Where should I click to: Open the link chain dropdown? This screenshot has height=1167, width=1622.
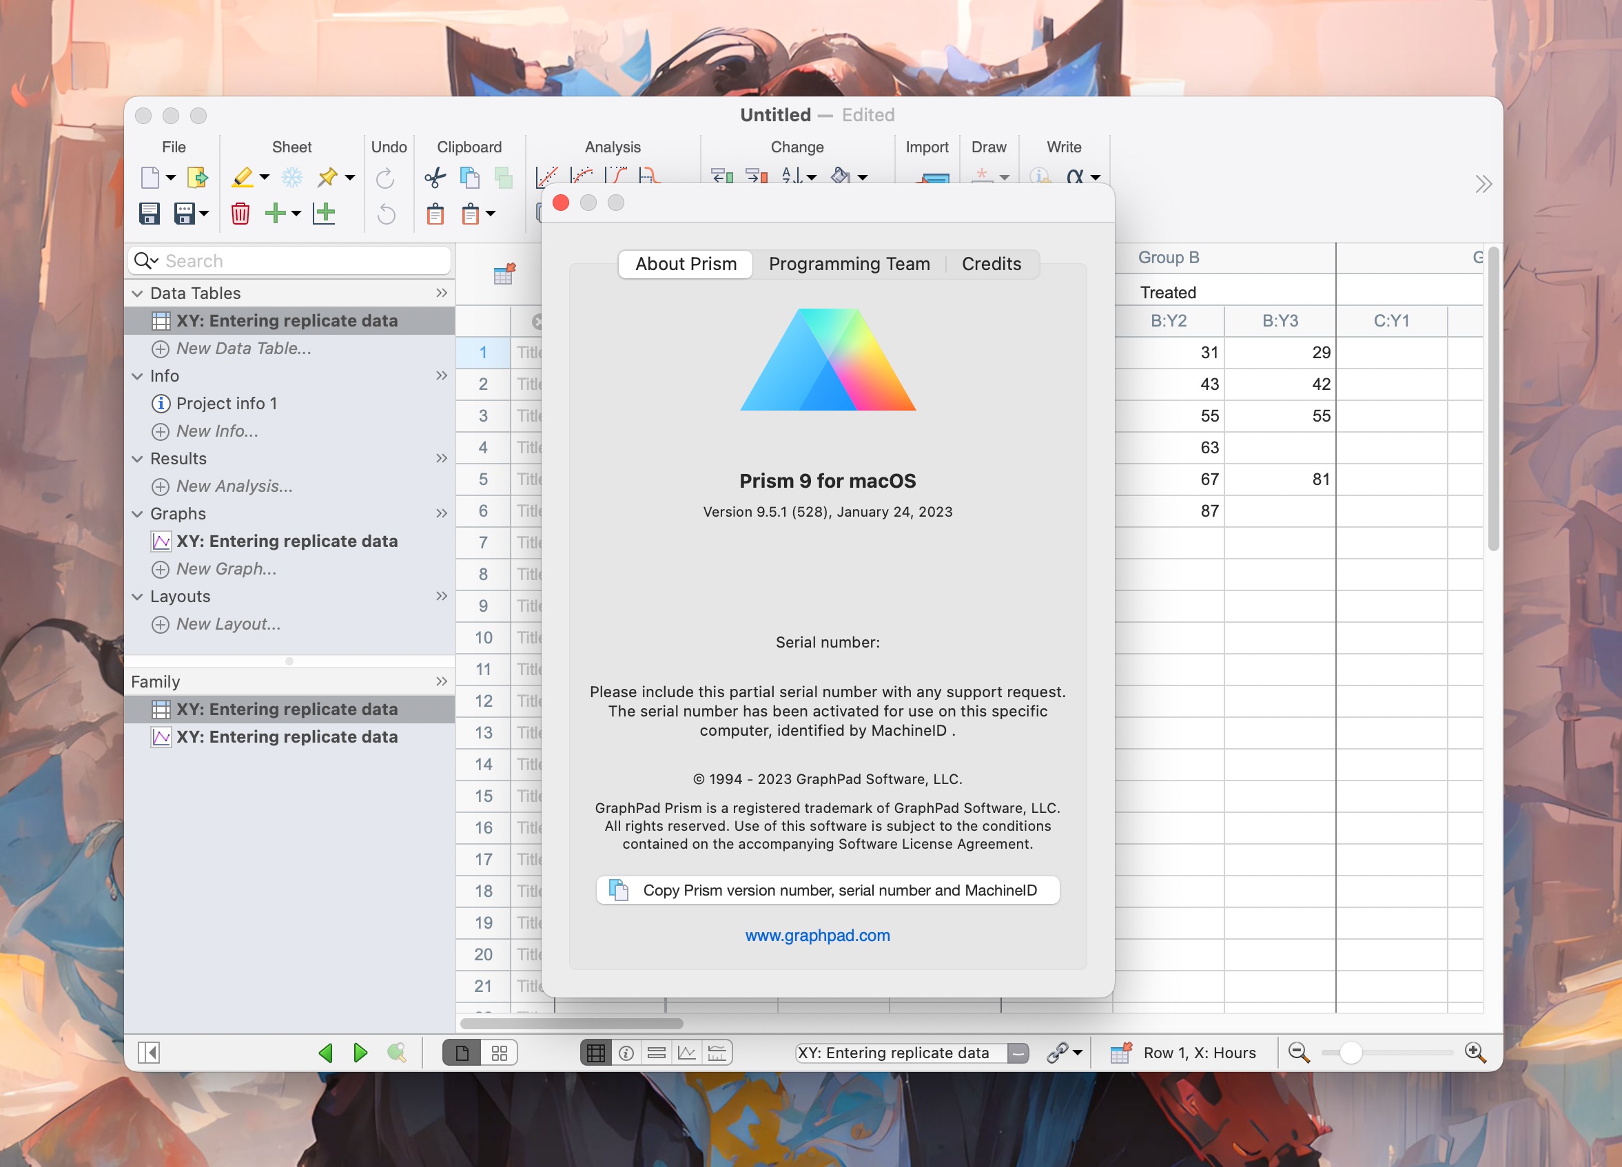(1078, 1053)
